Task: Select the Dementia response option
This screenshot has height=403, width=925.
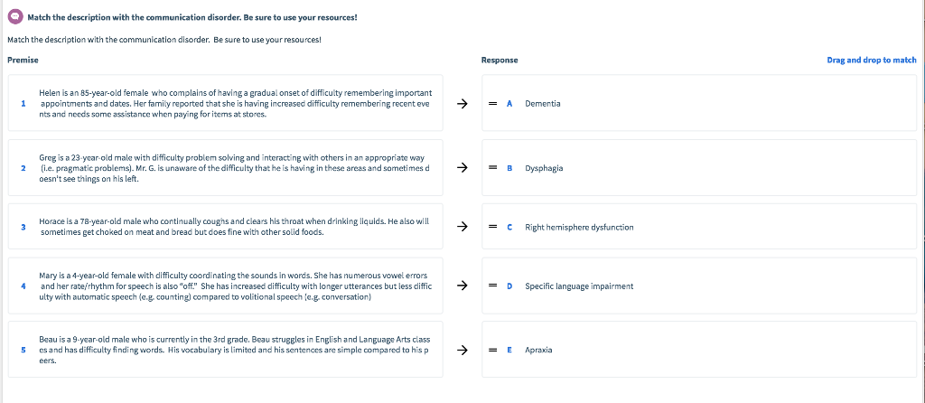Action: click(543, 104)
